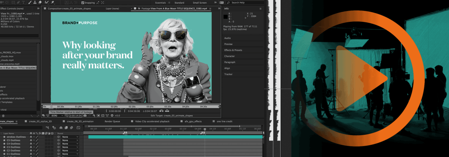
Task: Toggle shy switch on C3 Outlines layer
Action: click(31, 147)
